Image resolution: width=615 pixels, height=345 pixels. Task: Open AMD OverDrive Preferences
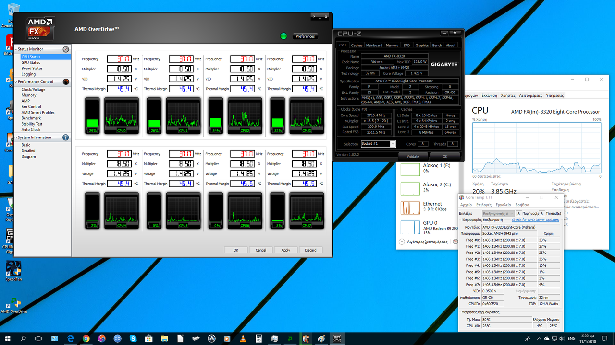[x=305, y=36]
